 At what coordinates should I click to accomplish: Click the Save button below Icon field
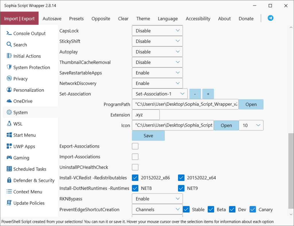pos(148,135)
